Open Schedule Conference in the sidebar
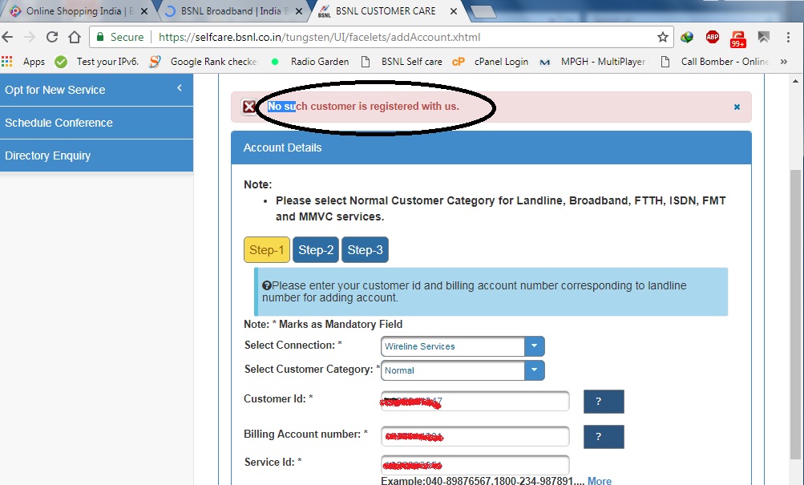Viewport: 804px width, 485px height. click(x=59, y=123)
